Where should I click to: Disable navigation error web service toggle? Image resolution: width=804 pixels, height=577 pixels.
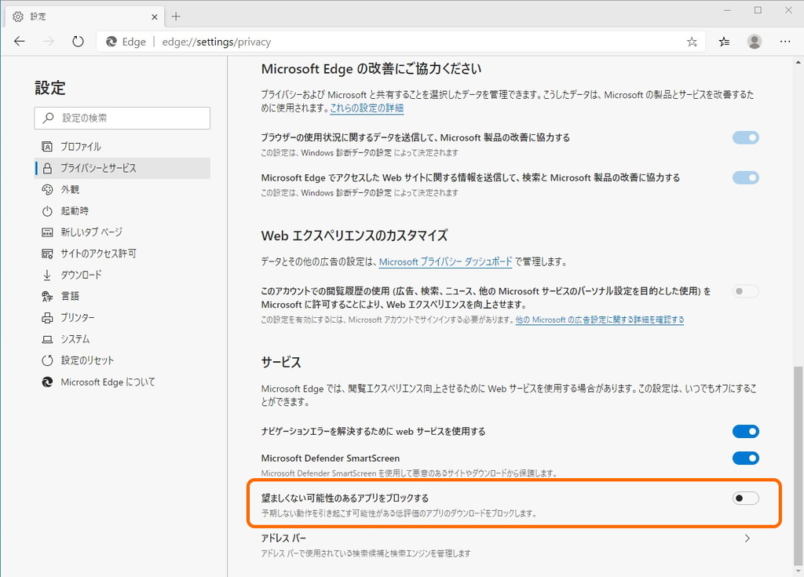(744, 431)
